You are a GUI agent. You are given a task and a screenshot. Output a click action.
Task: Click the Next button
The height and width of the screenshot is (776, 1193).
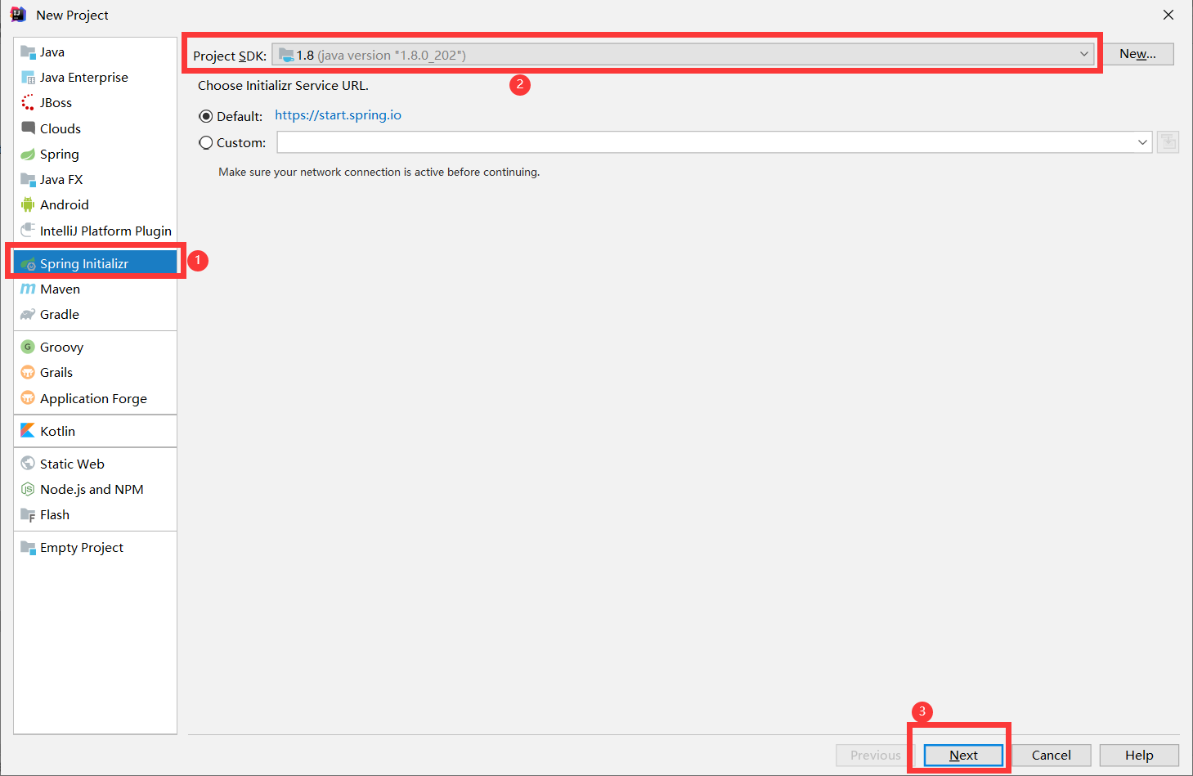click(x=963, y=756)
